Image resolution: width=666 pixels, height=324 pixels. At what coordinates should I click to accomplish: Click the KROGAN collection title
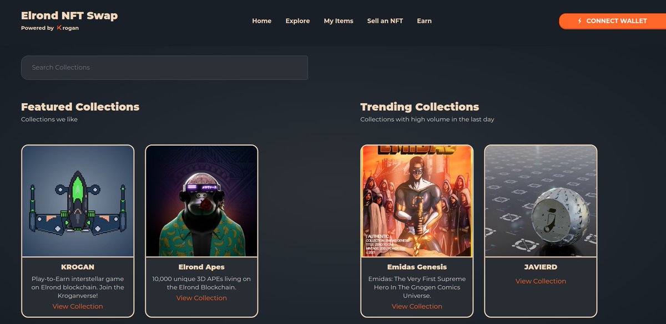click(x=77, y=266)
